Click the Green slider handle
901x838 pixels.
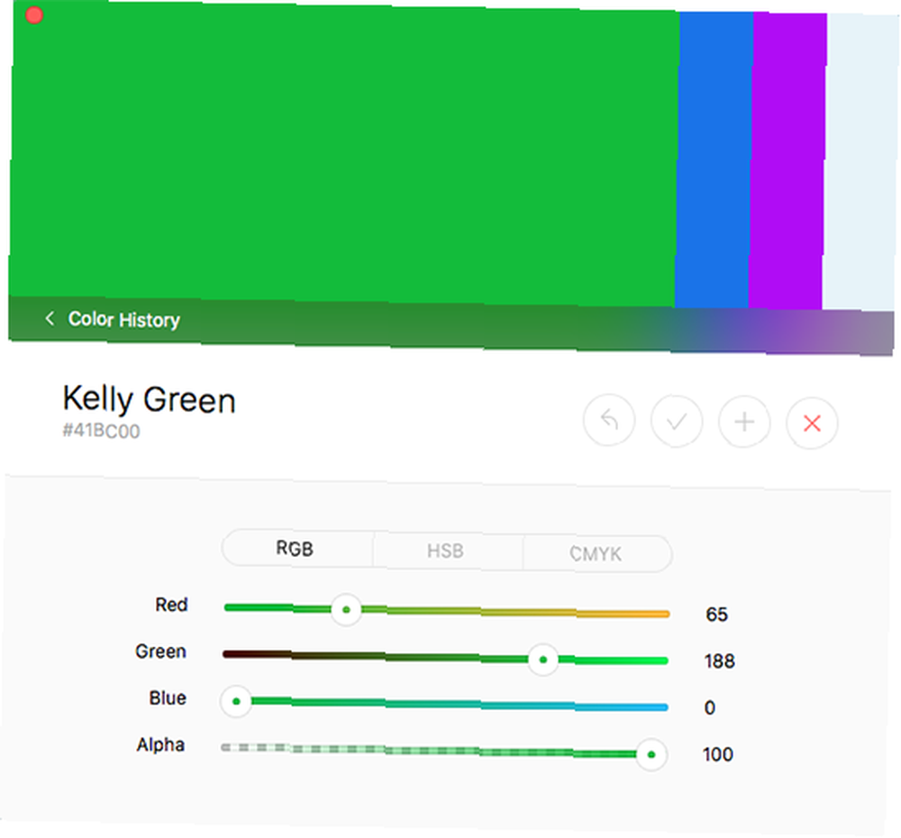pyautogui.click(x=543, y=660)
